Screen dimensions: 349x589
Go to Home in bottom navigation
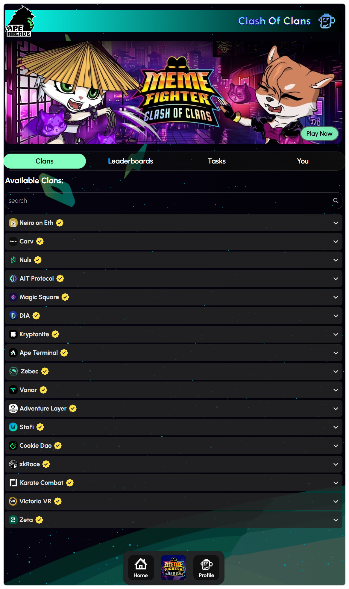click(141, 568)
